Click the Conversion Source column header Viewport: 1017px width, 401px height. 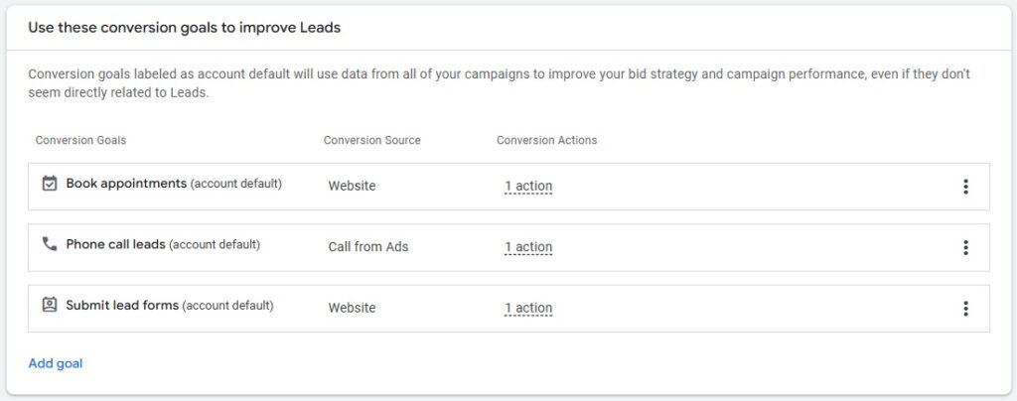tap(372, 140)
